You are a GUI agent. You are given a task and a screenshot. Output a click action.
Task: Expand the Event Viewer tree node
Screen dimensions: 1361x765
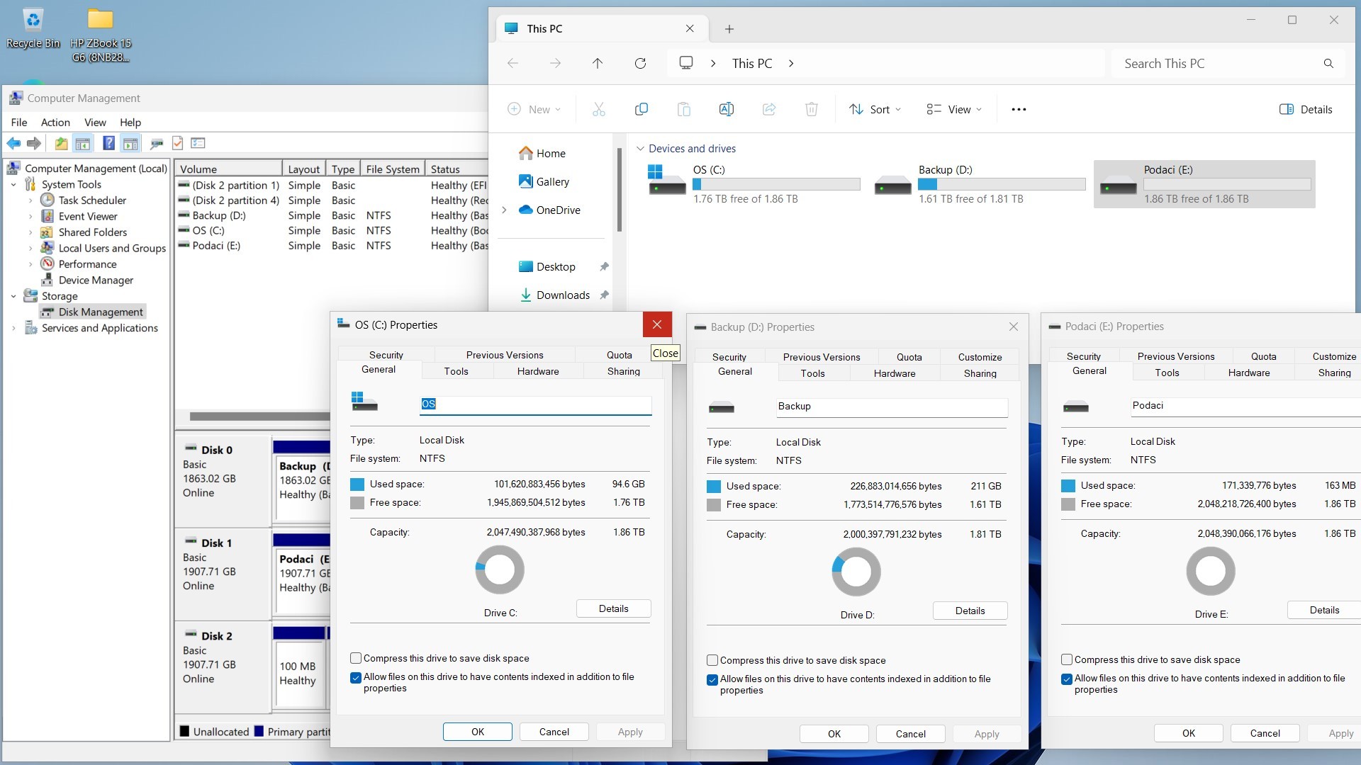pyautogui.click(x=30, y=217)
